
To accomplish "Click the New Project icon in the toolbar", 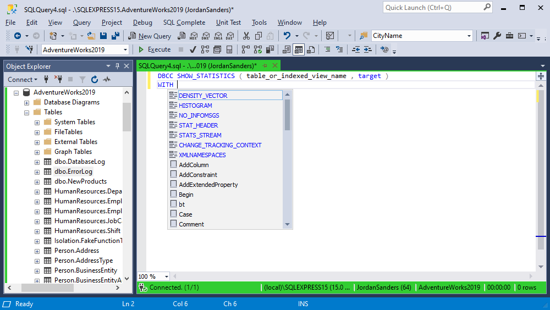I will tap(53, 36).
